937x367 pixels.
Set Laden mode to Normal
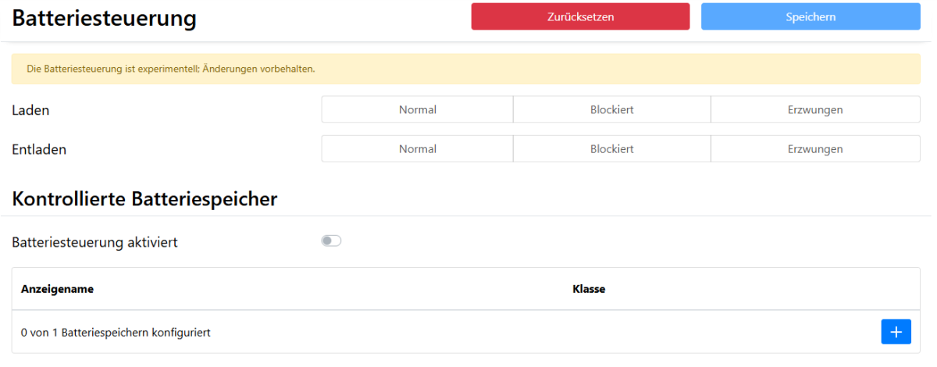click(x=417, y=110)
